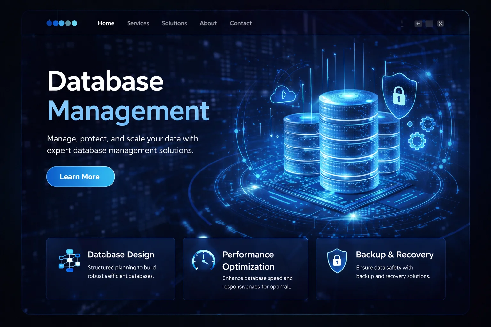Image resolution: width=491 pixels, height=327 pixels.
Task: Click the shield lock icon for Backup & Recovery
Action: [337, 261]
